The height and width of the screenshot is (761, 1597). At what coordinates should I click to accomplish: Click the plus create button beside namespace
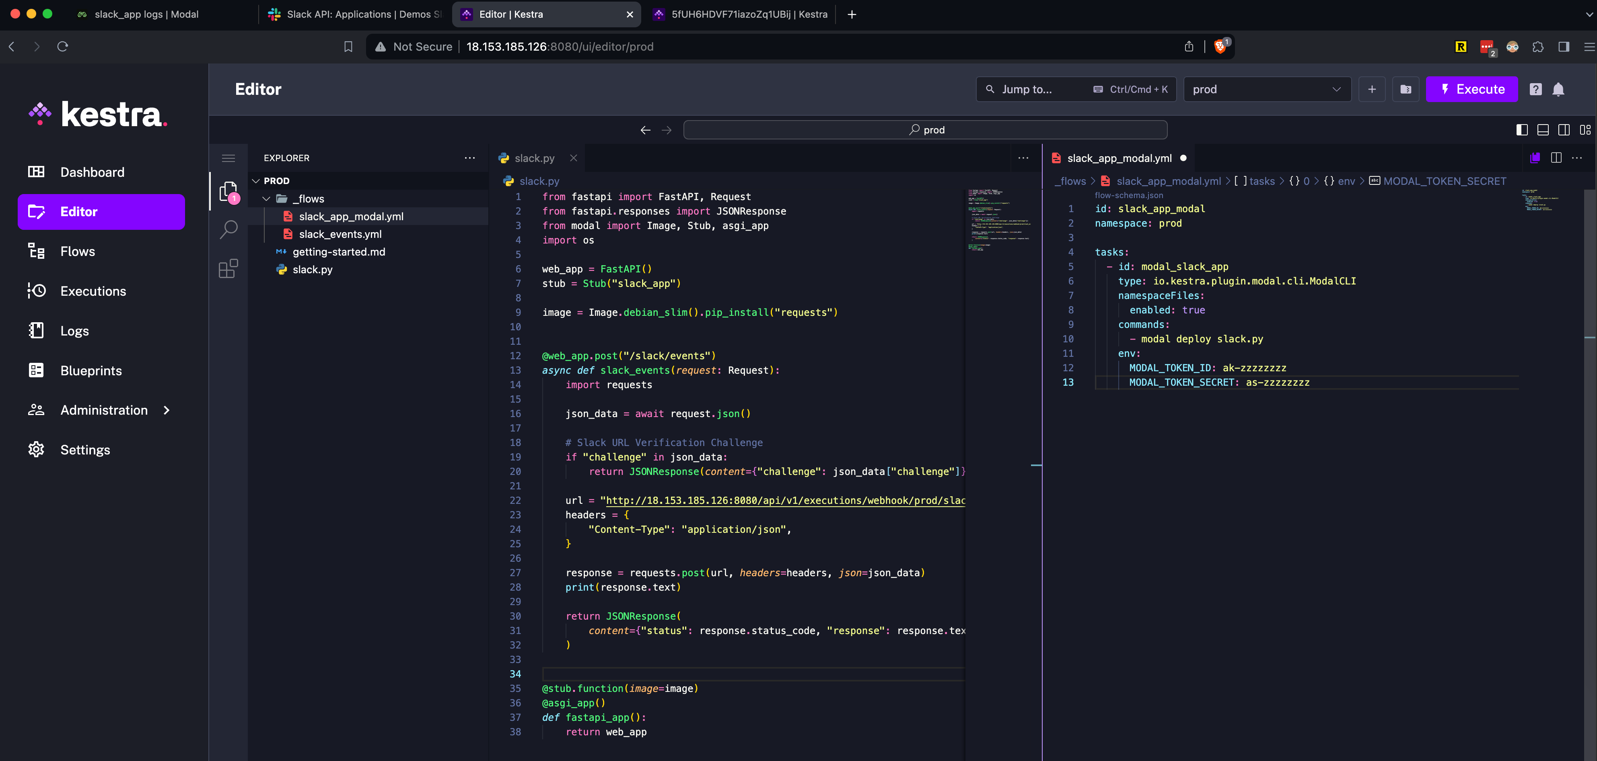pos(1371,89)
